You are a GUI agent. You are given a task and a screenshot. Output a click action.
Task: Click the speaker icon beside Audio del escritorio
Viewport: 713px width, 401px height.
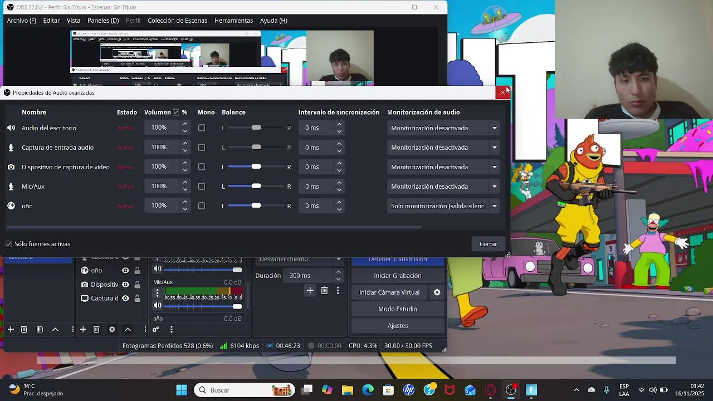(11, 128)
